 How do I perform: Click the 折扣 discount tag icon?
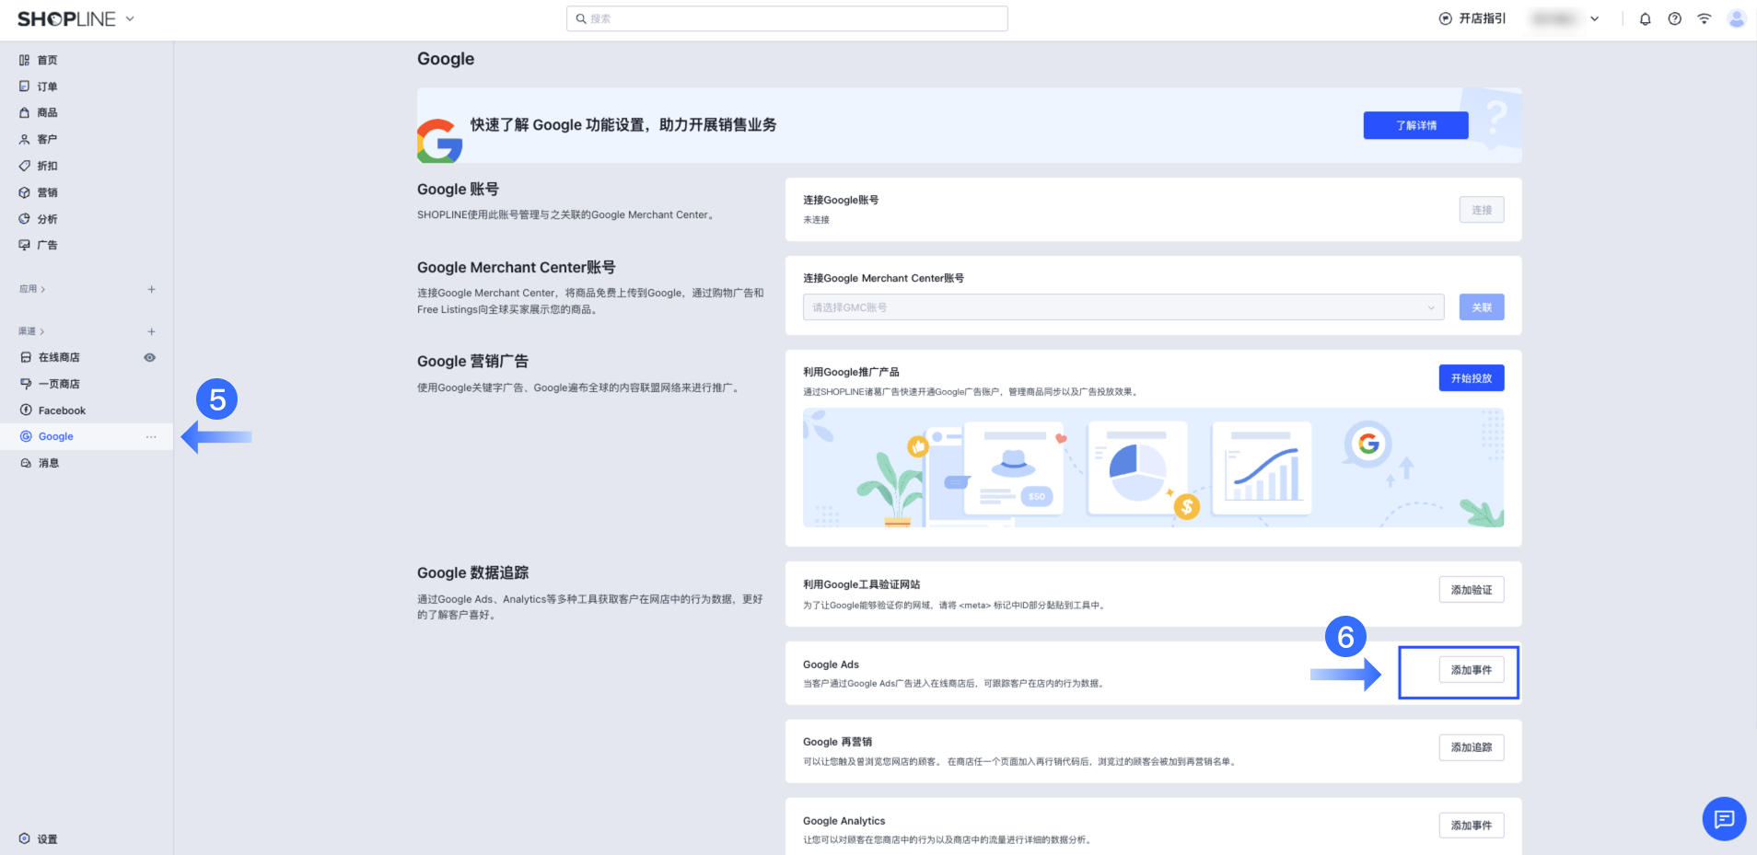(25, 166)
